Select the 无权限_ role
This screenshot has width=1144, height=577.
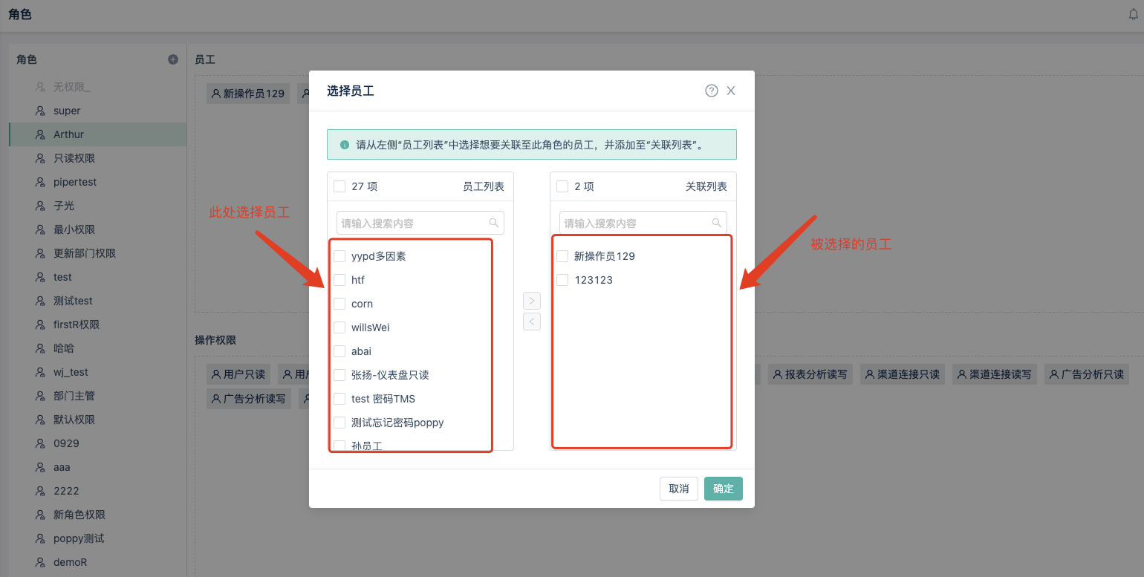coord(97,87)
